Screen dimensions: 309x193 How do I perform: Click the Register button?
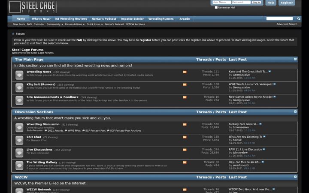(287, 3)
